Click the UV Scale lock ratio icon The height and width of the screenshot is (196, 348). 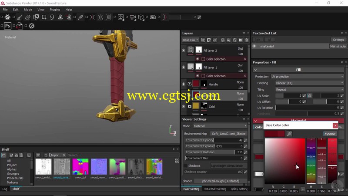(x=310, y=95)
